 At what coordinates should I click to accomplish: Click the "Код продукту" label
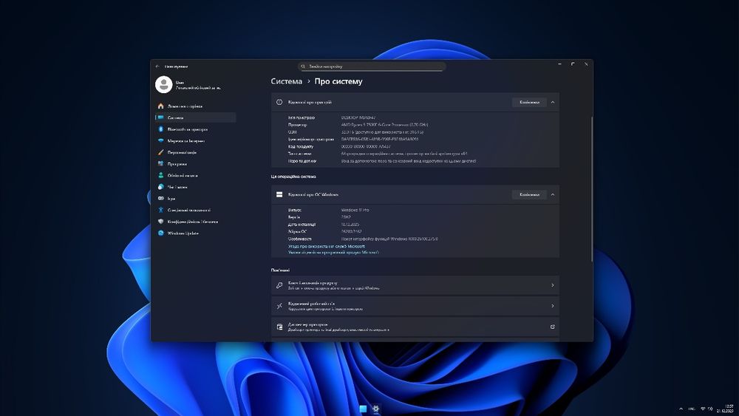pyautogui.click(x=301, y=146)
